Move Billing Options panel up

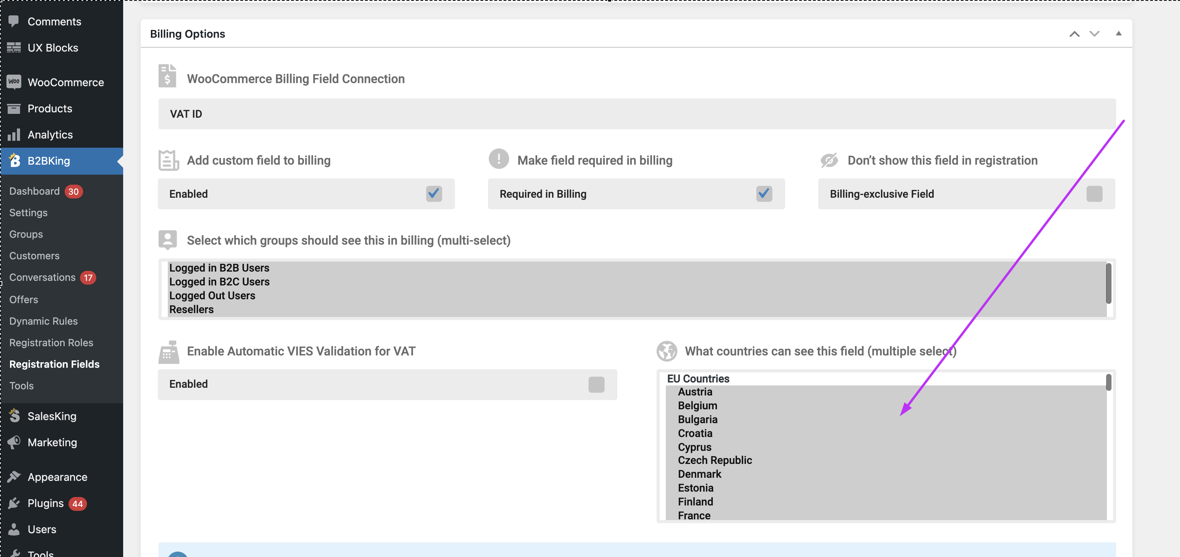coord(1074,34)
